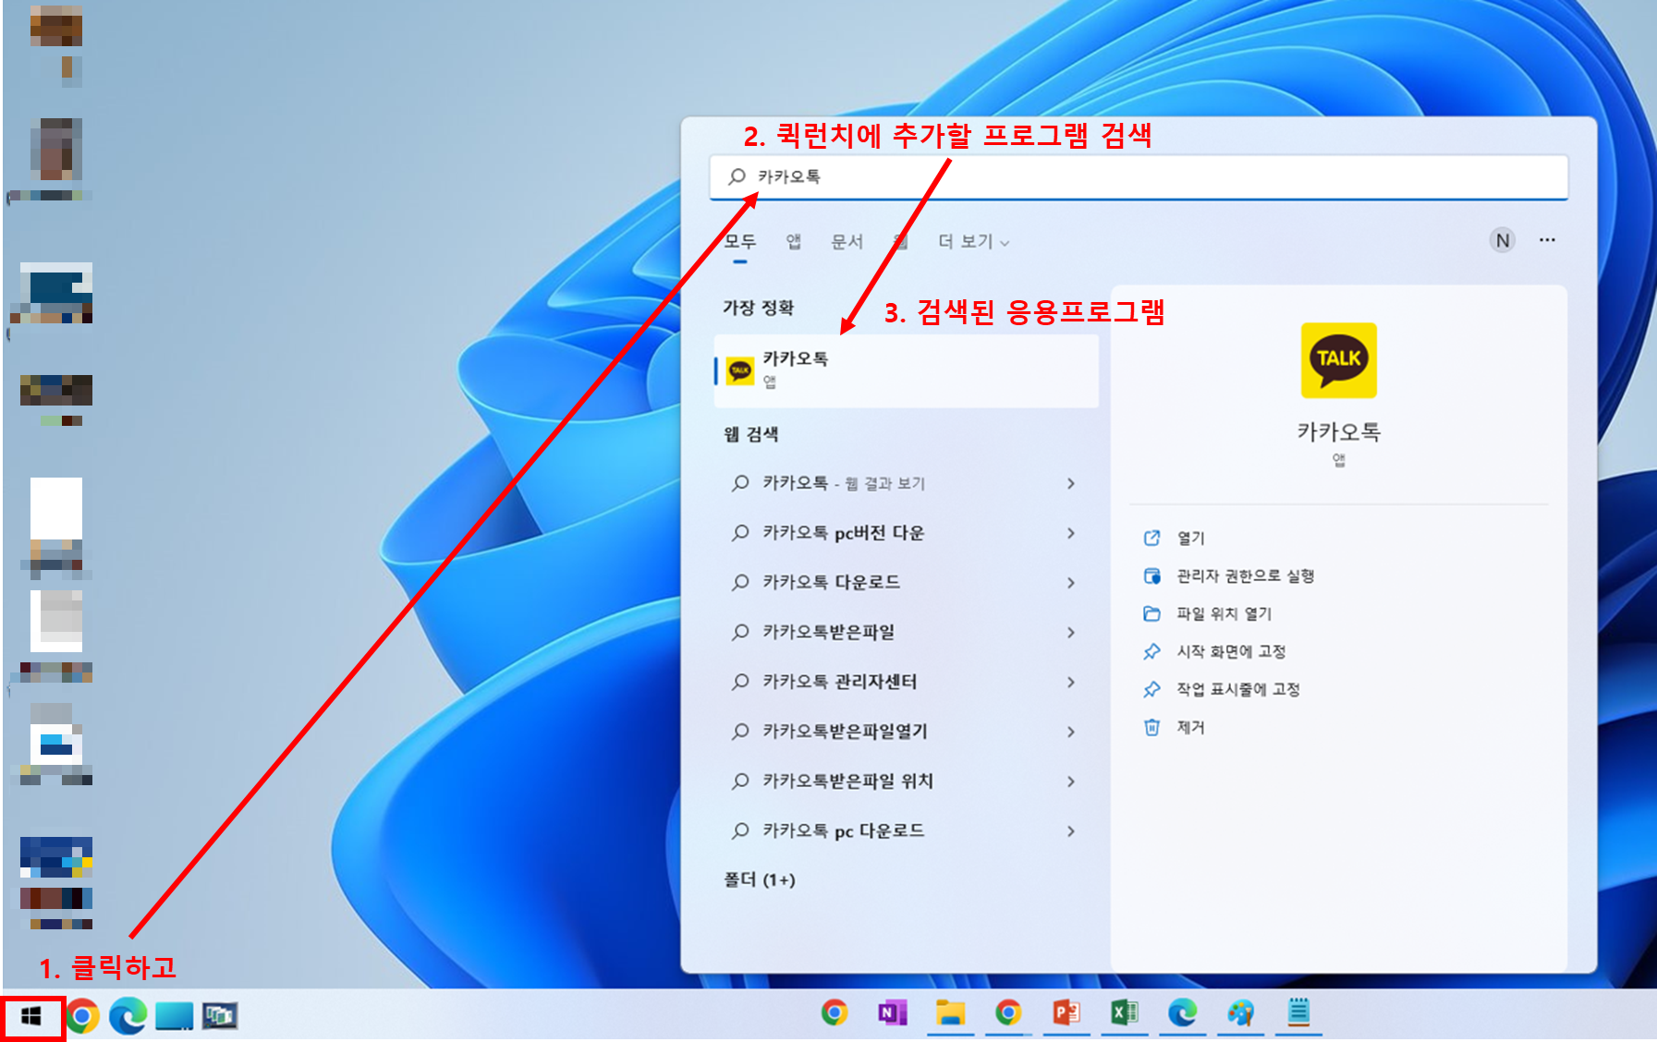1657x1042 pixels.
Task: Launch PowerPoint from the taskbar
Action: (x=1066, y=1013)
